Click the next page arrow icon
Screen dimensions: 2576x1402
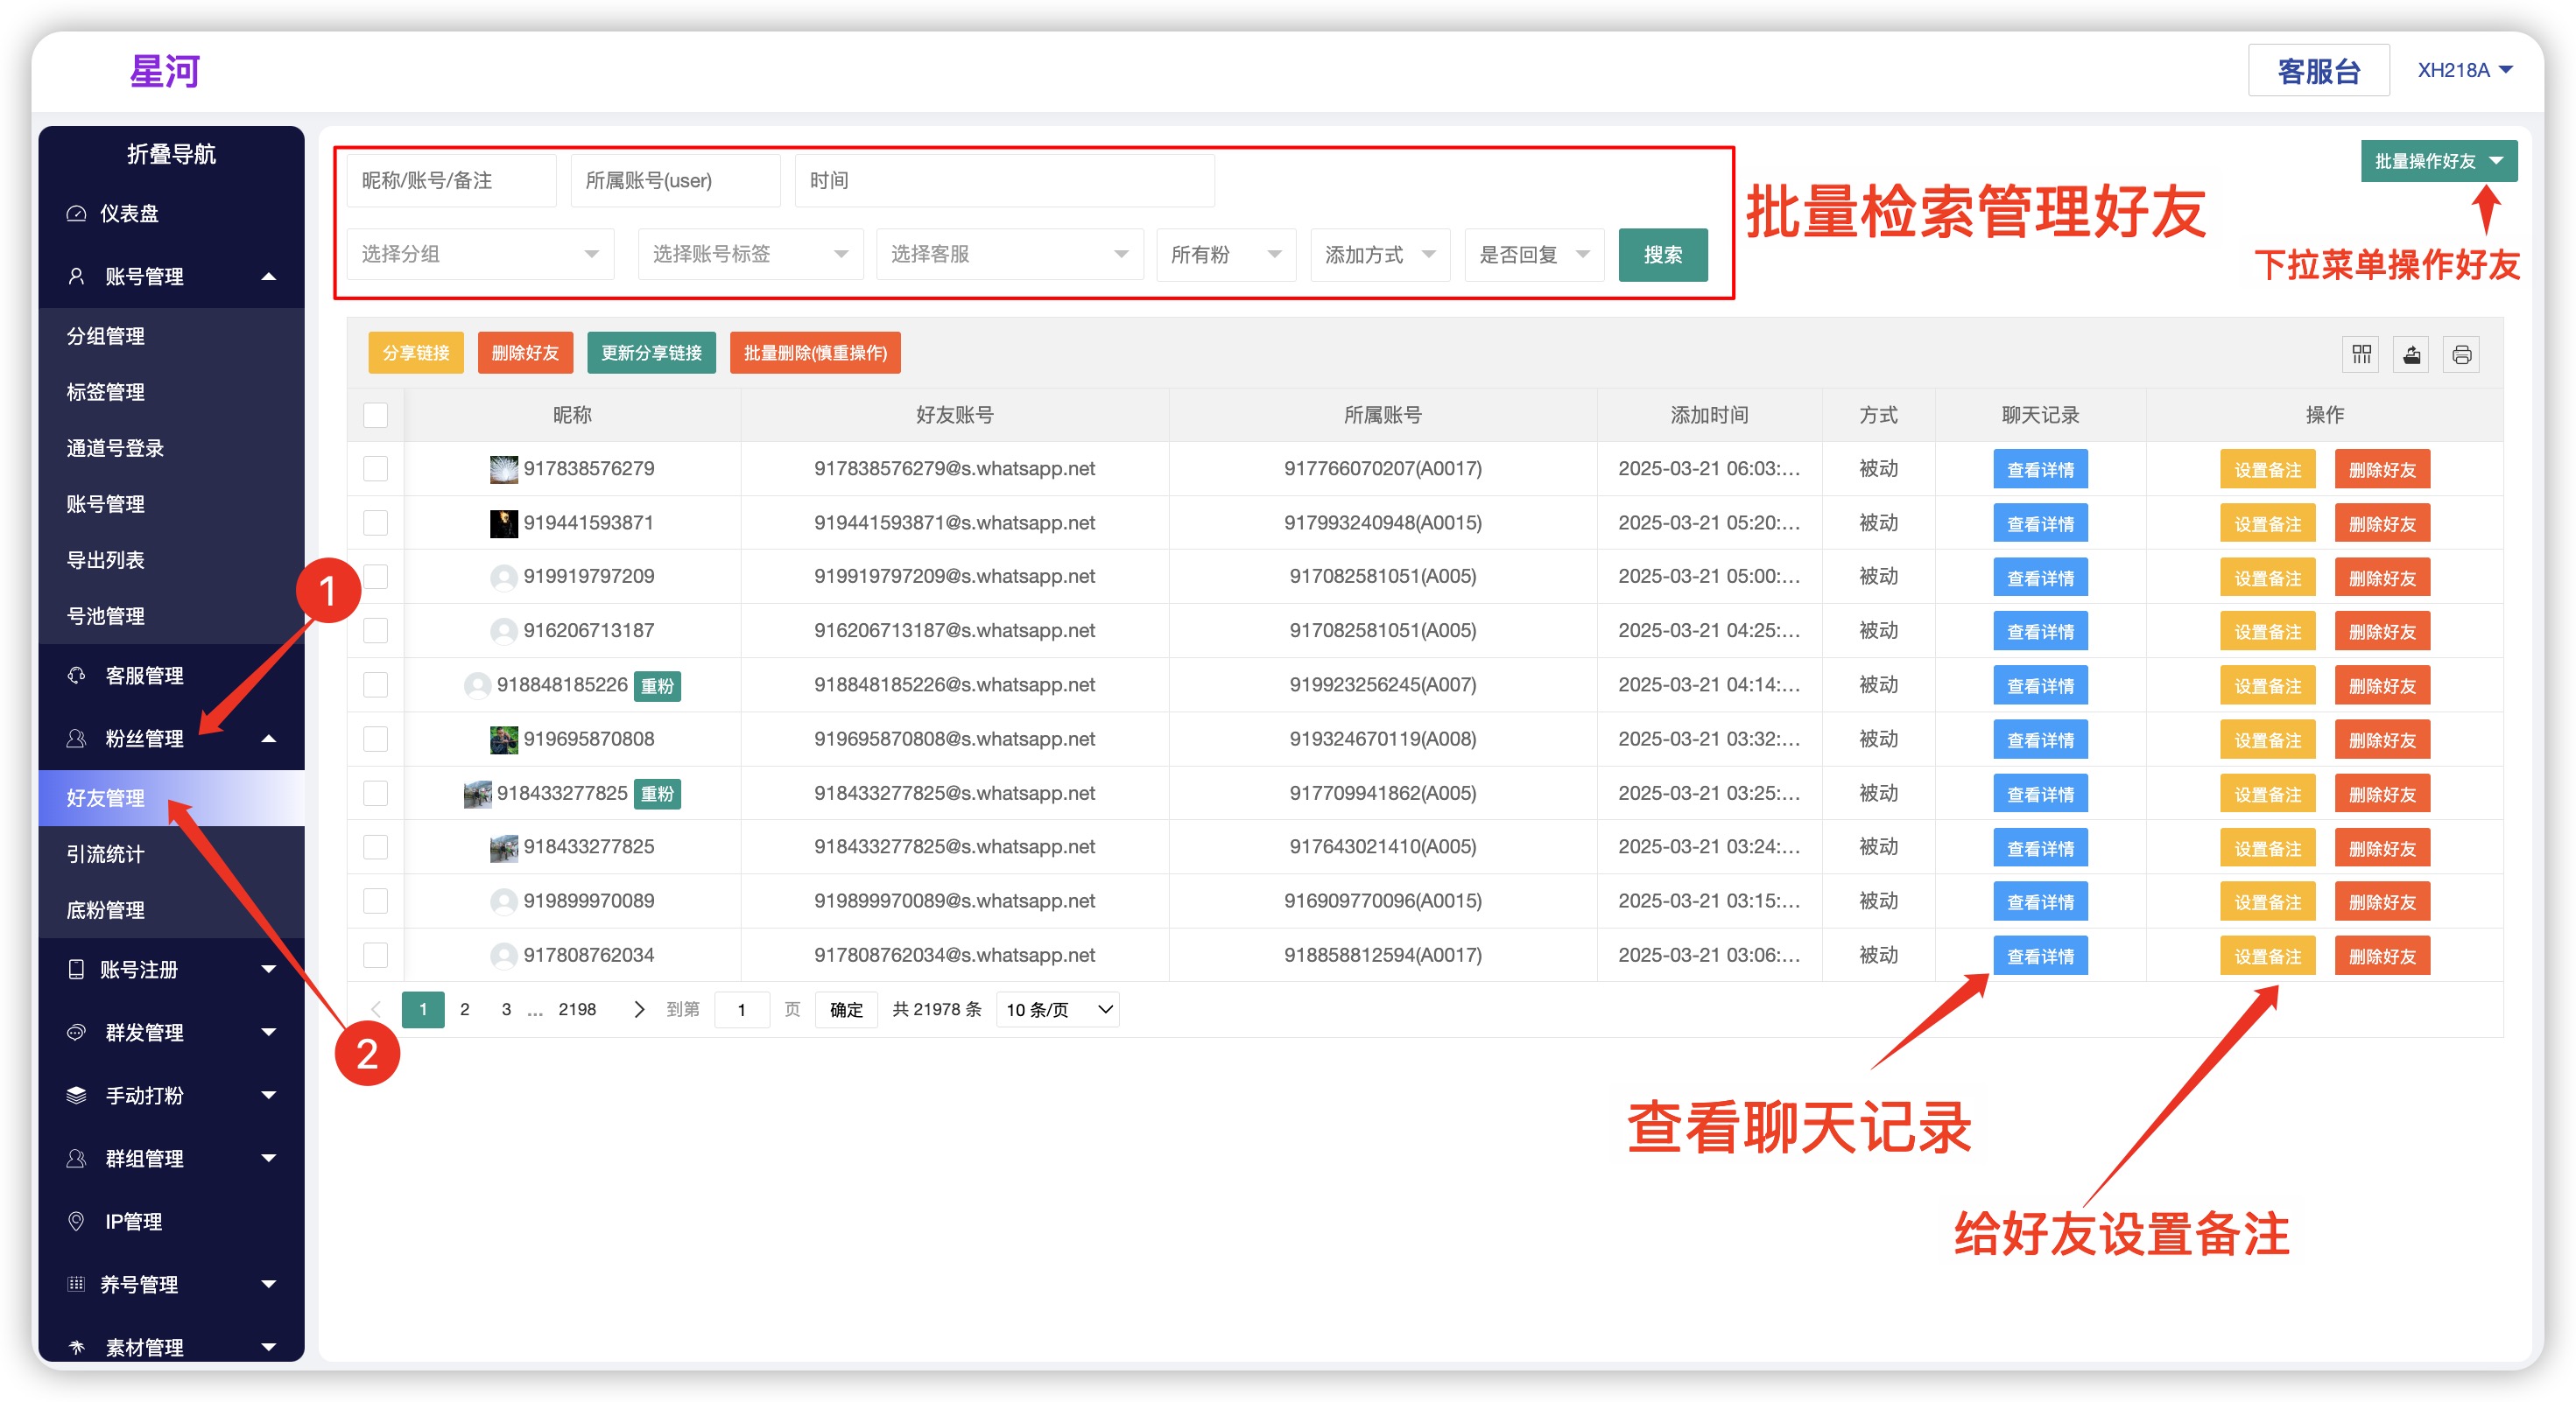click(x=639, y=1009)
